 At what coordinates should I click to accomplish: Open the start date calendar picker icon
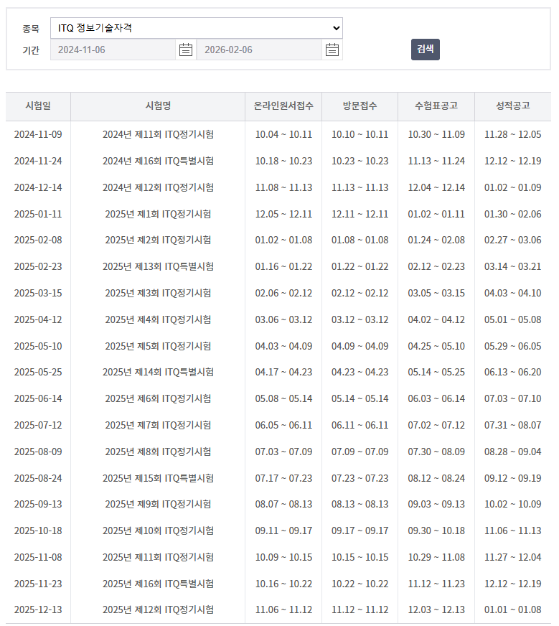point(186,50)
